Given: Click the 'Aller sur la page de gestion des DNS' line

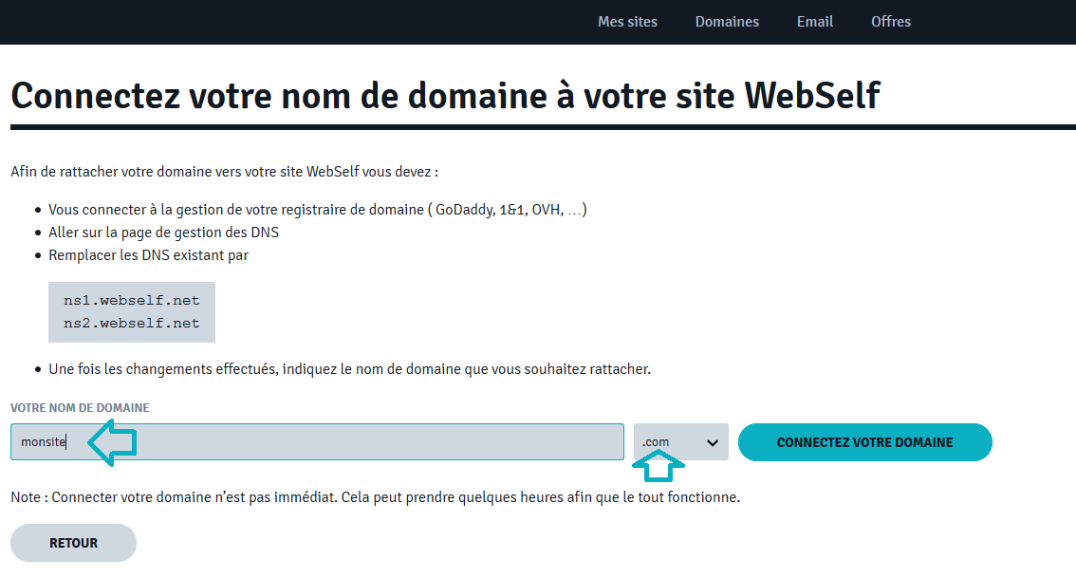Looking at the screenshot, I should [x=163, y=233].
